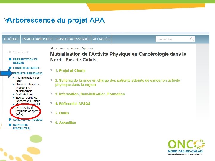This screenshot has width=215, height=161.
Task: Click the Retour accueil arrow icon
Action: 10,52
